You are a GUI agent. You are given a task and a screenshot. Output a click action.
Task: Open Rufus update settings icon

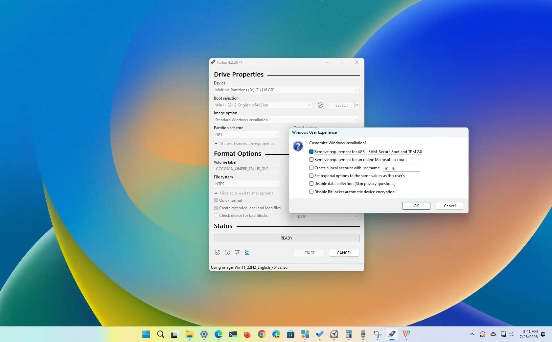point(237,252)
